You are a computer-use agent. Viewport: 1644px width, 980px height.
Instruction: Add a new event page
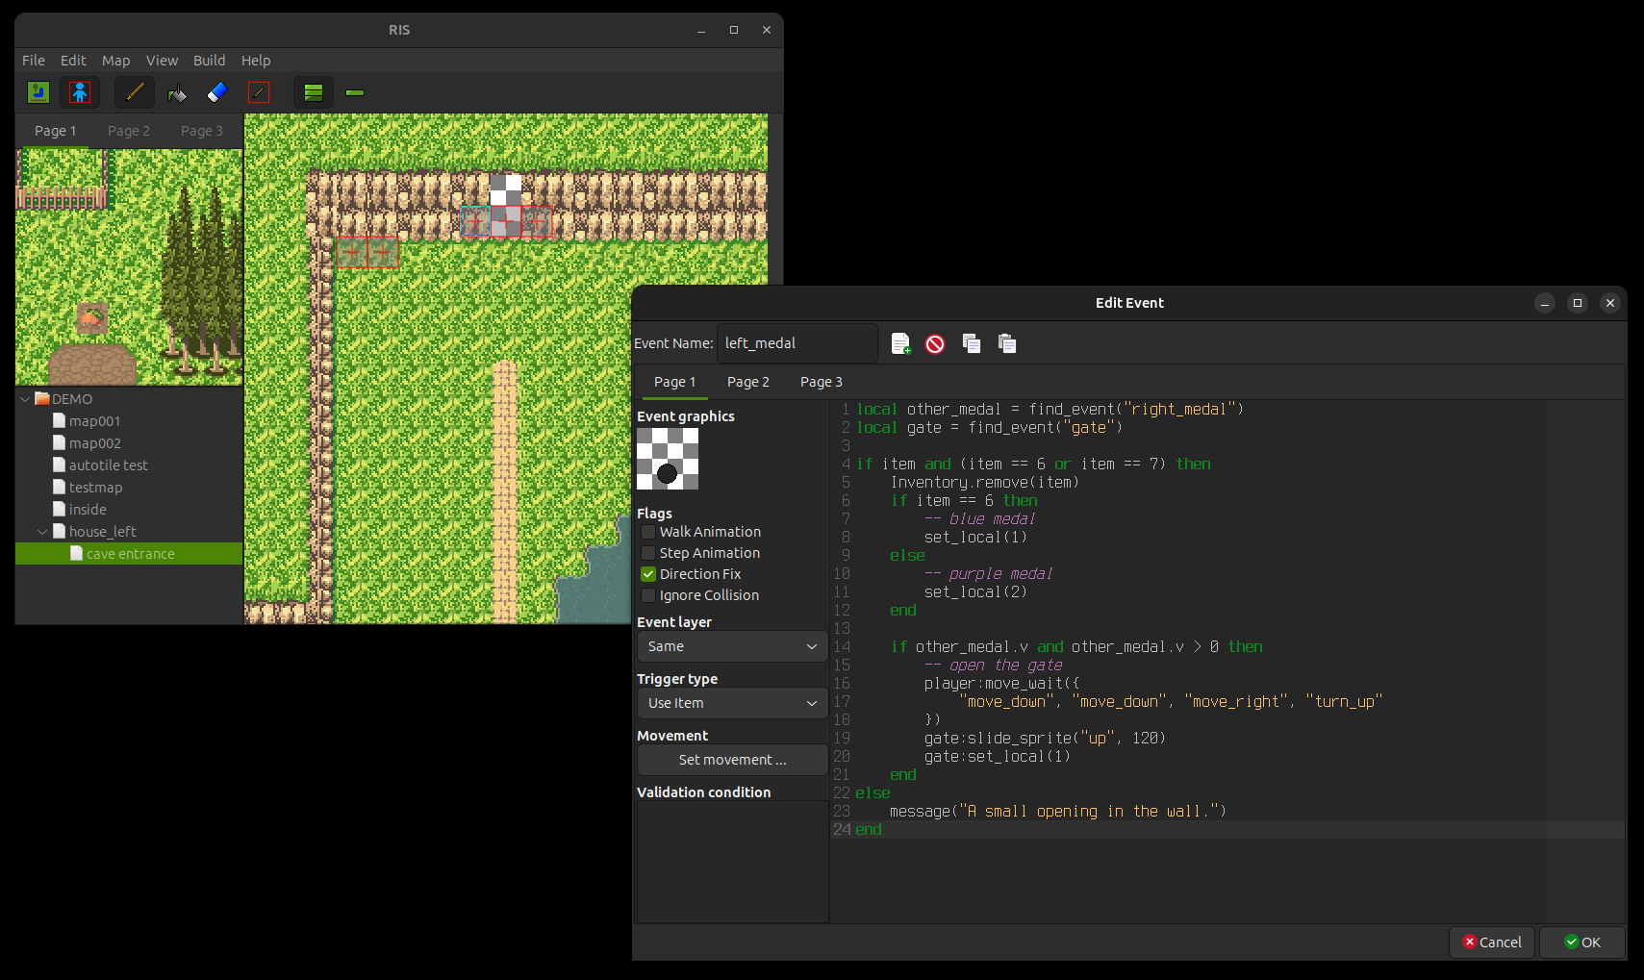(900, 343)
